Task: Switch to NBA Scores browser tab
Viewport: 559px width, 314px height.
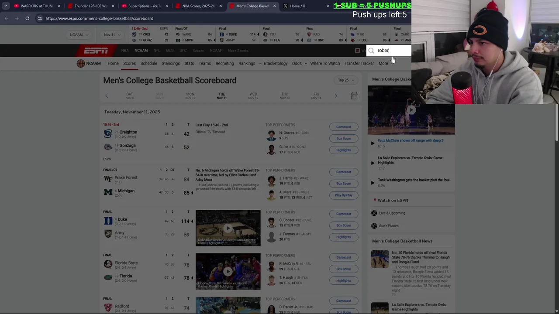Action: click(199, 6)
